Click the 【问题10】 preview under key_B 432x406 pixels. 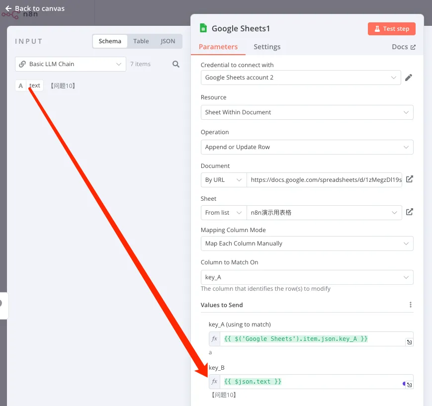224,395
